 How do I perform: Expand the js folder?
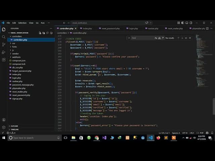(10, 50)
